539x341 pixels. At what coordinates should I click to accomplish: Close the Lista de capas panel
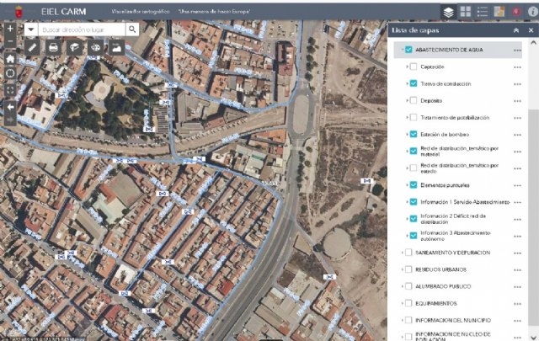[530, 30]
